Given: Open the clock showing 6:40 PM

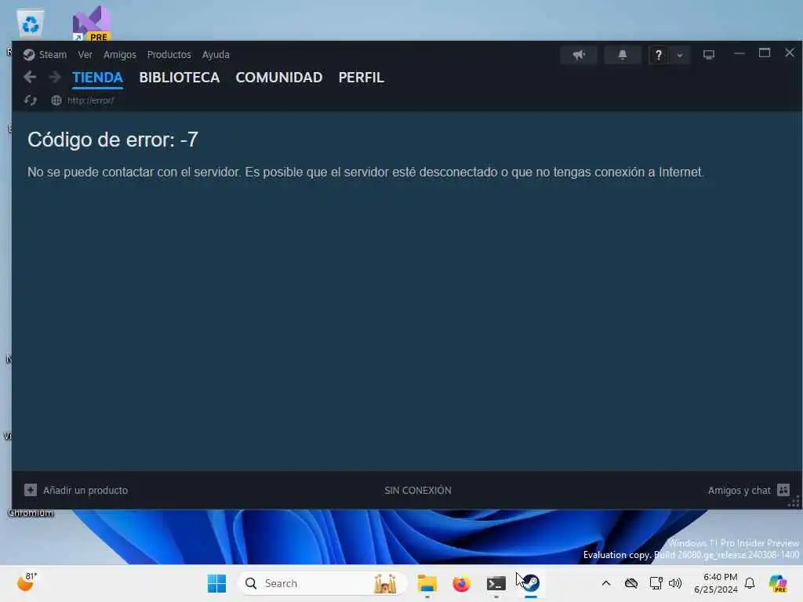Looking at the screenshot, I should (716, 583).
